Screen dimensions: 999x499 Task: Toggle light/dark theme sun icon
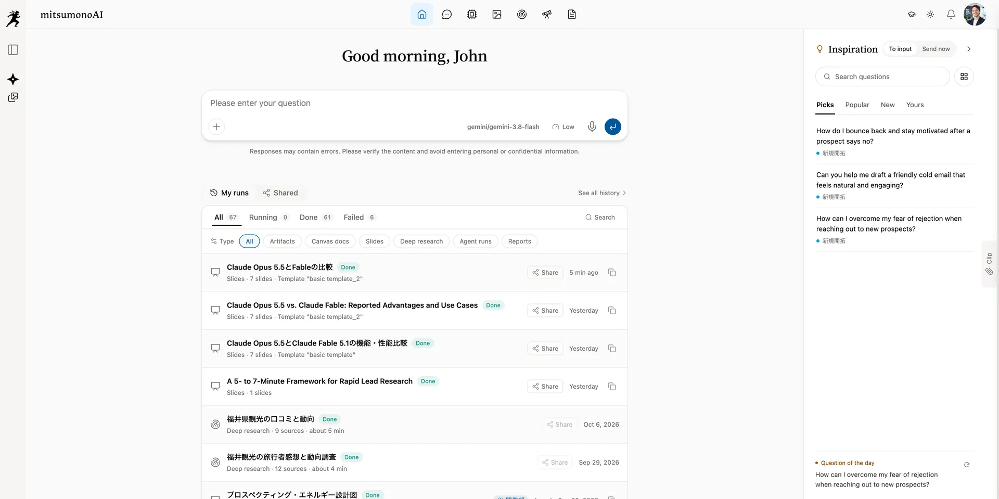coord(930,15)
